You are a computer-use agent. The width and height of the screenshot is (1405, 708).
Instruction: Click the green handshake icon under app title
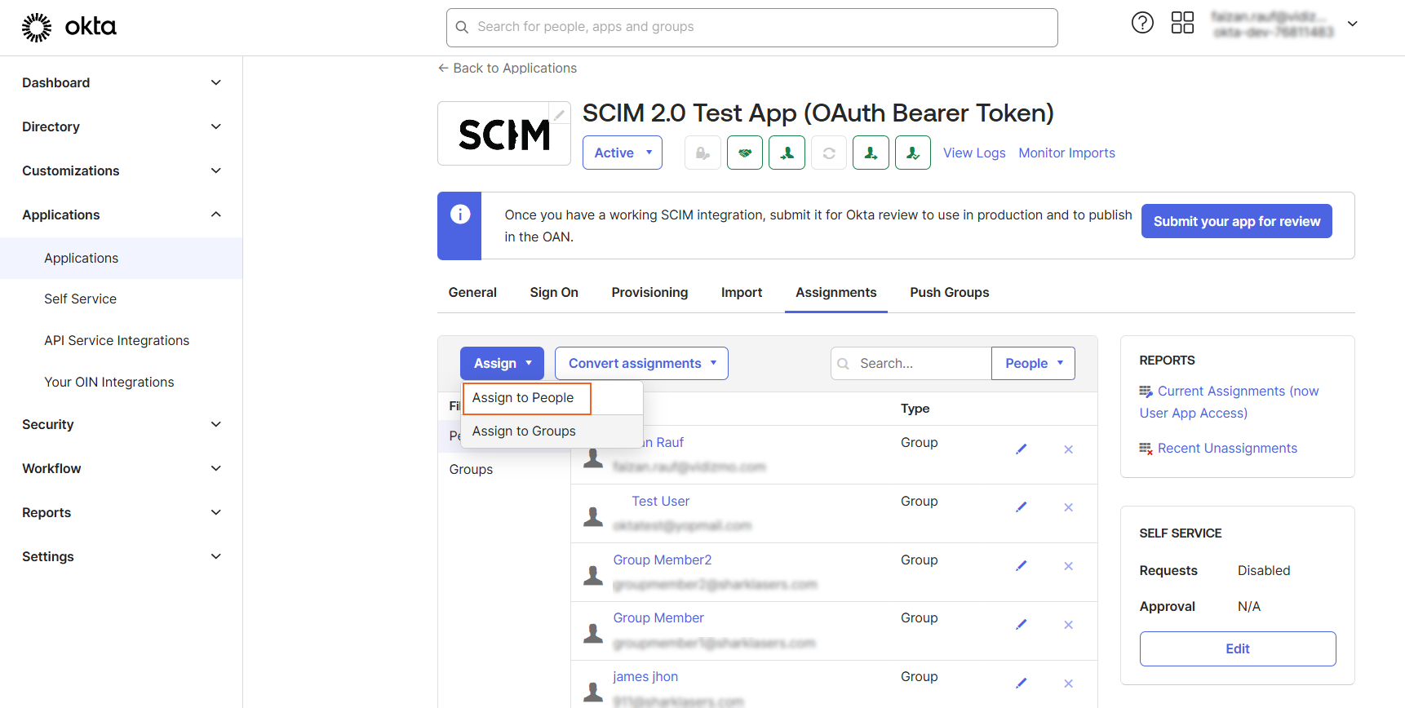click(x=744, y=153)
